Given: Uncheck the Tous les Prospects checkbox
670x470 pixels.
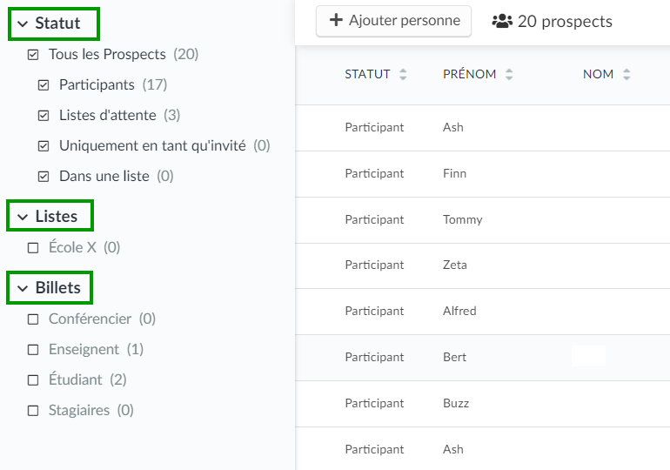Looking at the screenshot, I should coord(33,55).
